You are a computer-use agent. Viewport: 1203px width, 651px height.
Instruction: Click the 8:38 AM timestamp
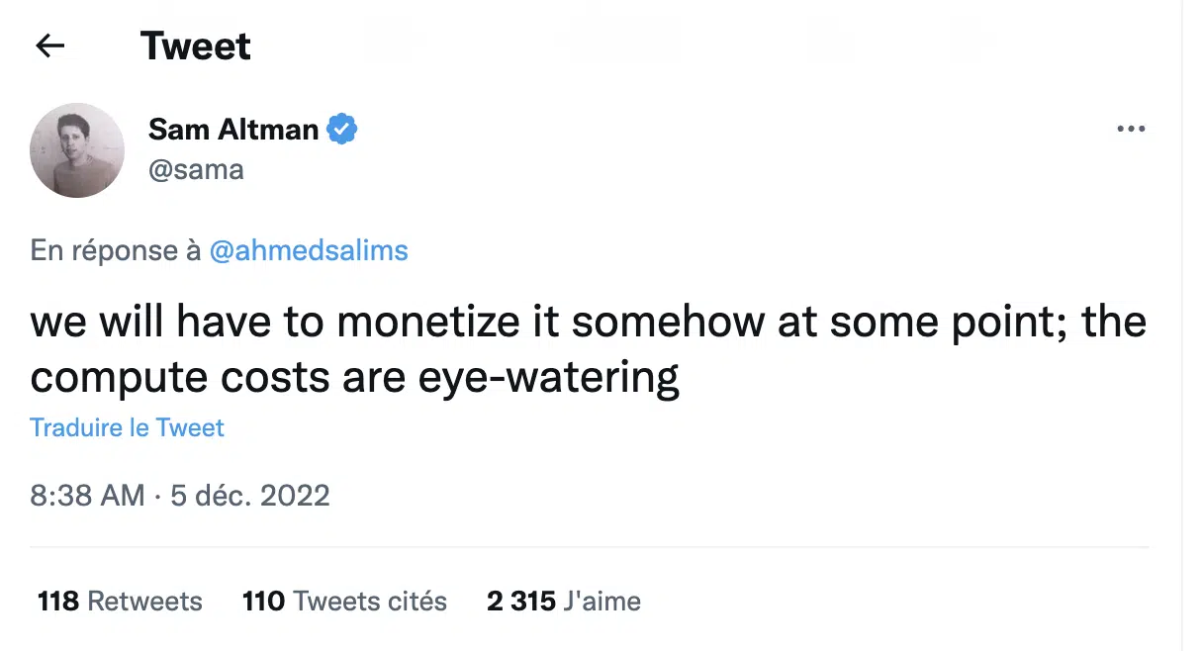click(87, 495)
